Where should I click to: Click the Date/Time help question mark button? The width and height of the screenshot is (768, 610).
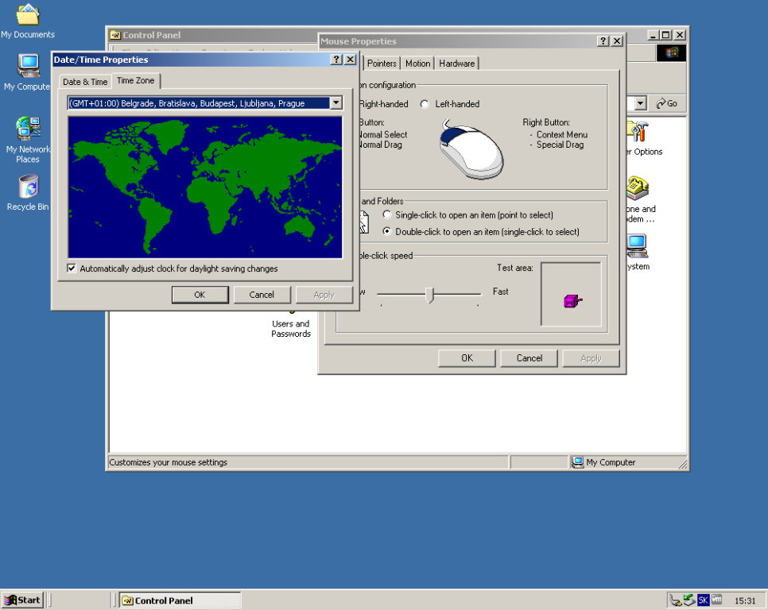coord(336,60)
